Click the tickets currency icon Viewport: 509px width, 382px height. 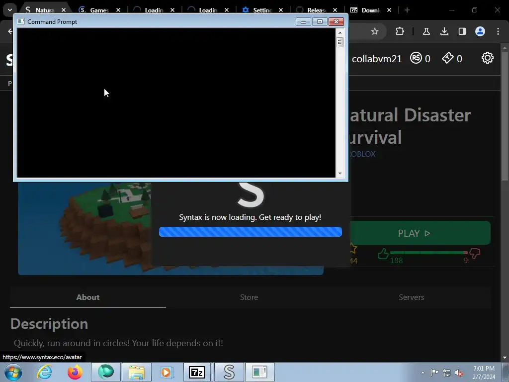click(x=448, y=58)
